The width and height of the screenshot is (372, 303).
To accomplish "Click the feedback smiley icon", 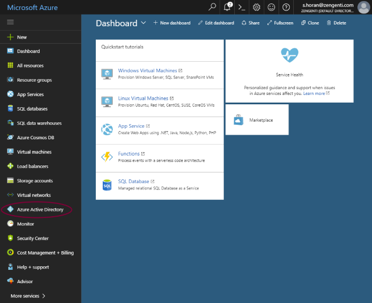I will pos(271,8).
